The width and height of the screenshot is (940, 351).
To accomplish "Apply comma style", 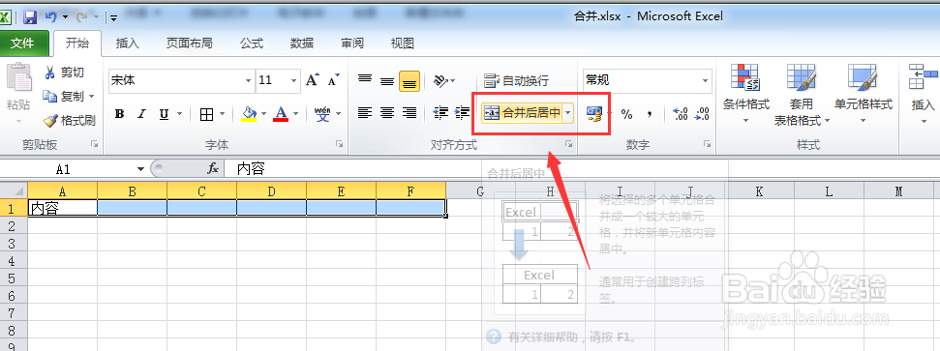I will pos(650,114).
